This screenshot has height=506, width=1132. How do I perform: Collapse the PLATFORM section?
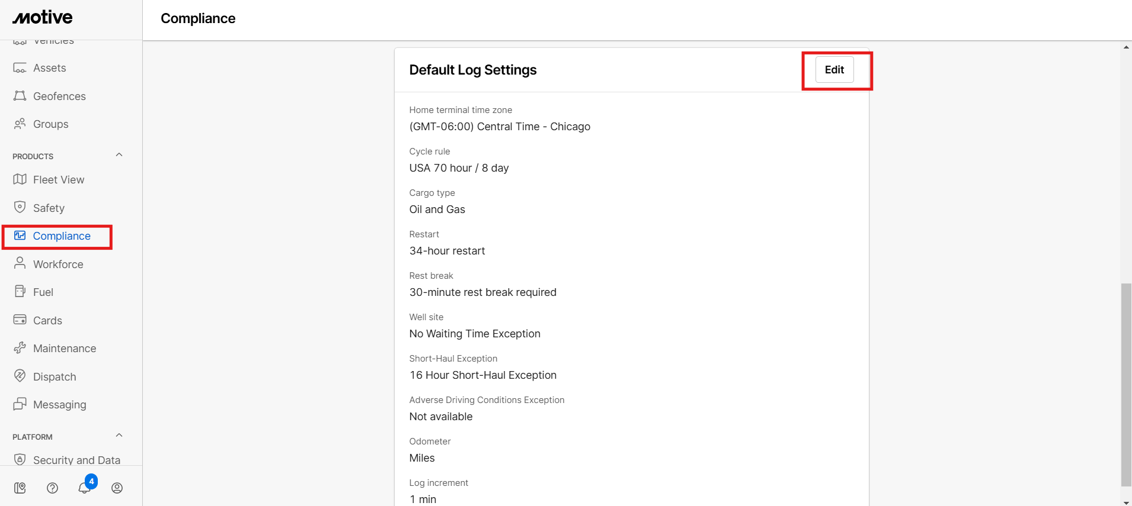coord(119,436)
